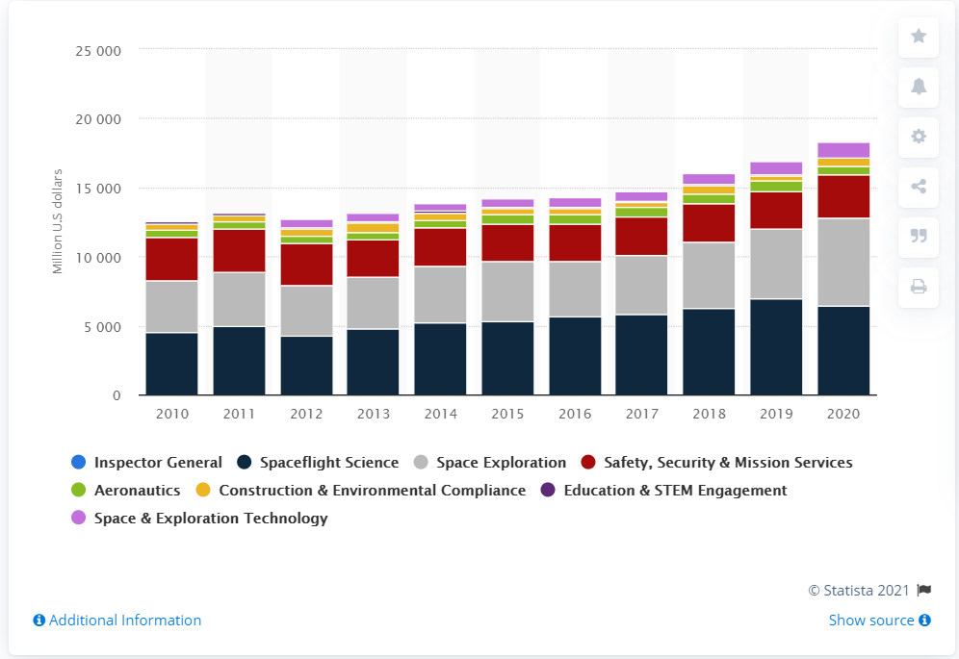Toggle Inspector General legend series
This screenshot has height=659, width=959.
pyautogui.click(x=146, y=462)
